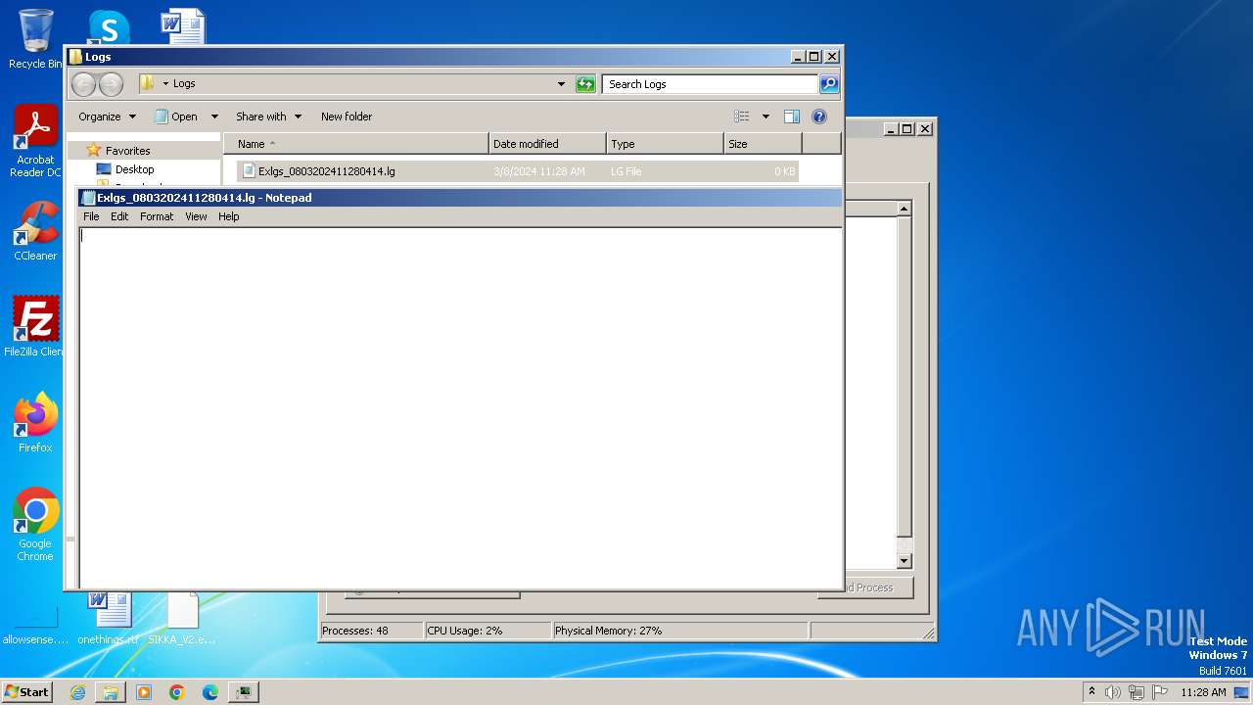Open Microsoft Edge from the taskbar
This screenshot has height=705, width=1253.
(210, 692)
